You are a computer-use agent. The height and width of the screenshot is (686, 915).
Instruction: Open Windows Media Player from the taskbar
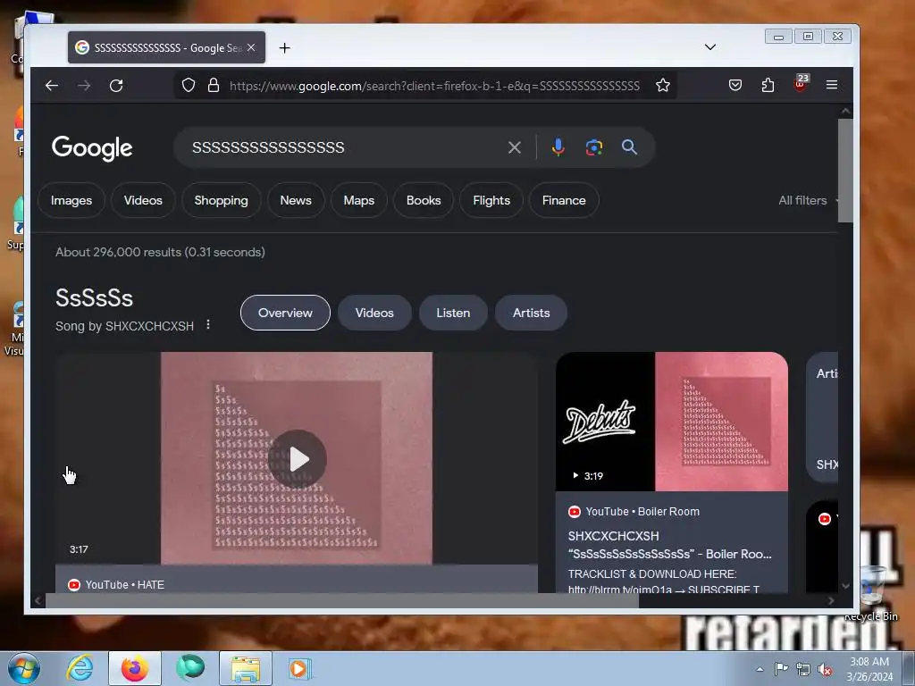point(300,668)
